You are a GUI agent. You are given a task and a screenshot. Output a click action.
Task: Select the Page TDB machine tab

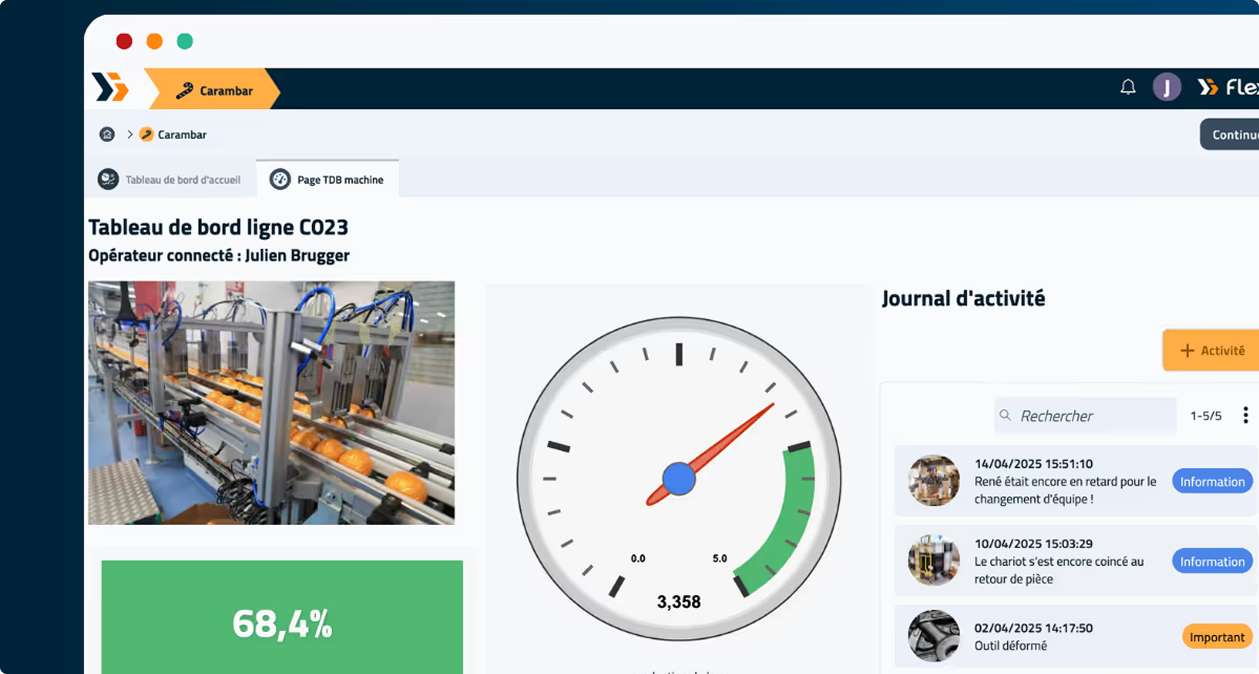click(327, 179)
